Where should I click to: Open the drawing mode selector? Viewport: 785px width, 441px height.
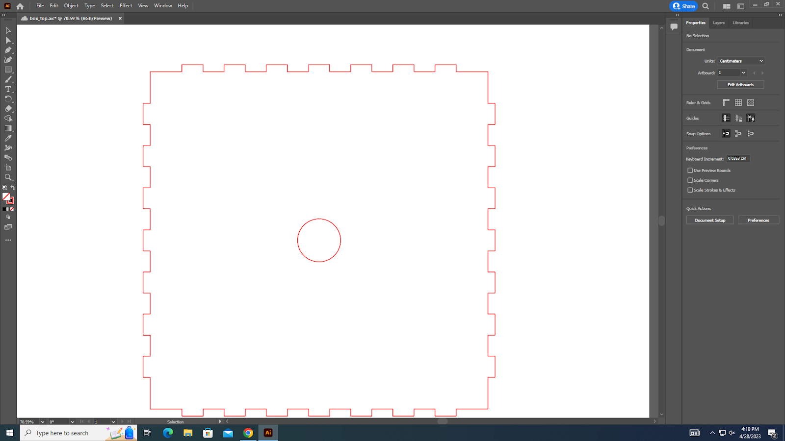(8, 217)
